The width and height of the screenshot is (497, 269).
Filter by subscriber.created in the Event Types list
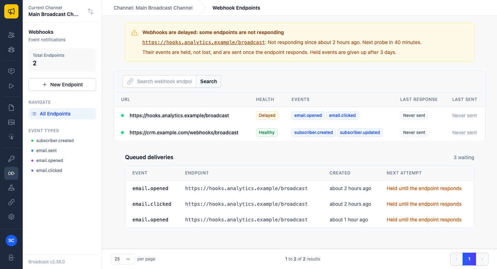(x=55, y=141)
